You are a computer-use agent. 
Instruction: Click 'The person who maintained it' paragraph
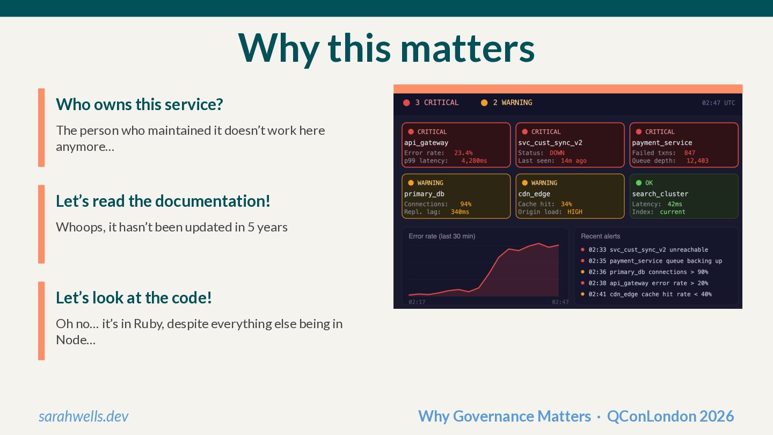click(x=191, y=139)
